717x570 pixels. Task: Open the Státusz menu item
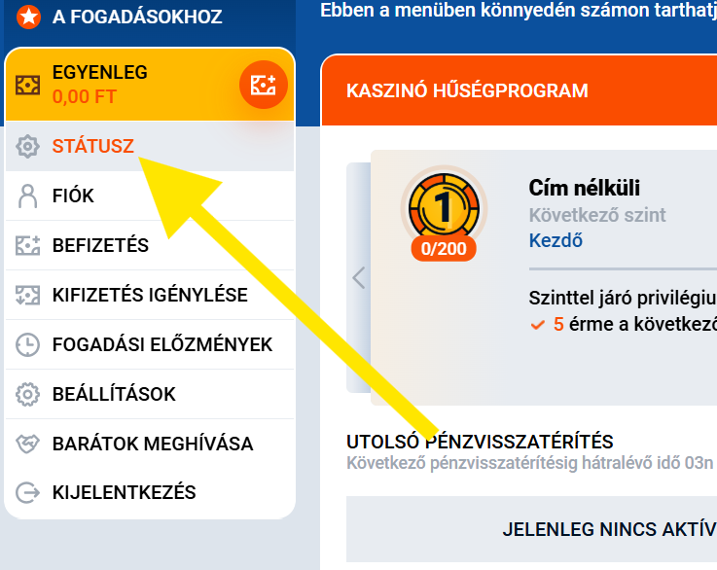93,147
